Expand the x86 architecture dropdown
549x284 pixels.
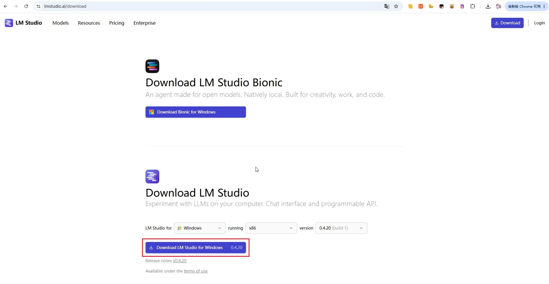click(x=271, y=228)
